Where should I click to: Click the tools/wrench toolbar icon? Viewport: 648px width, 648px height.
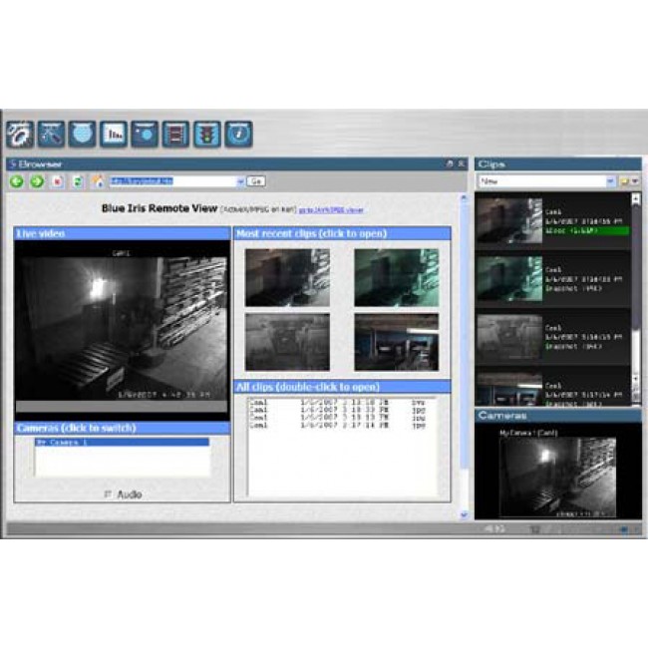[51, 134]
